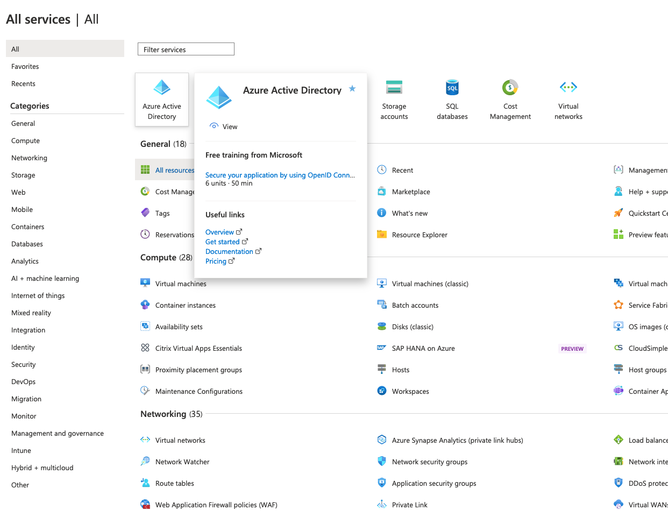
Task: Select the Internet of things category
Action: click(x=38, y=295)
